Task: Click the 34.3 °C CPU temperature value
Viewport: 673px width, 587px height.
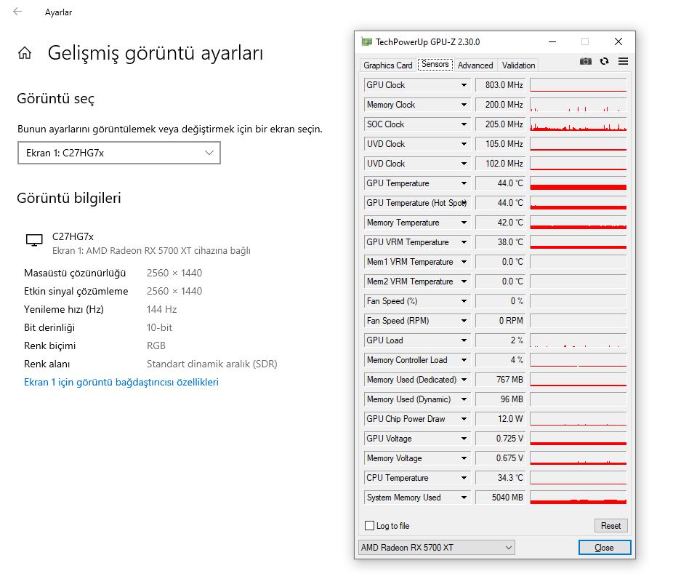Action: pyautogui.click(x=501, y=478)
